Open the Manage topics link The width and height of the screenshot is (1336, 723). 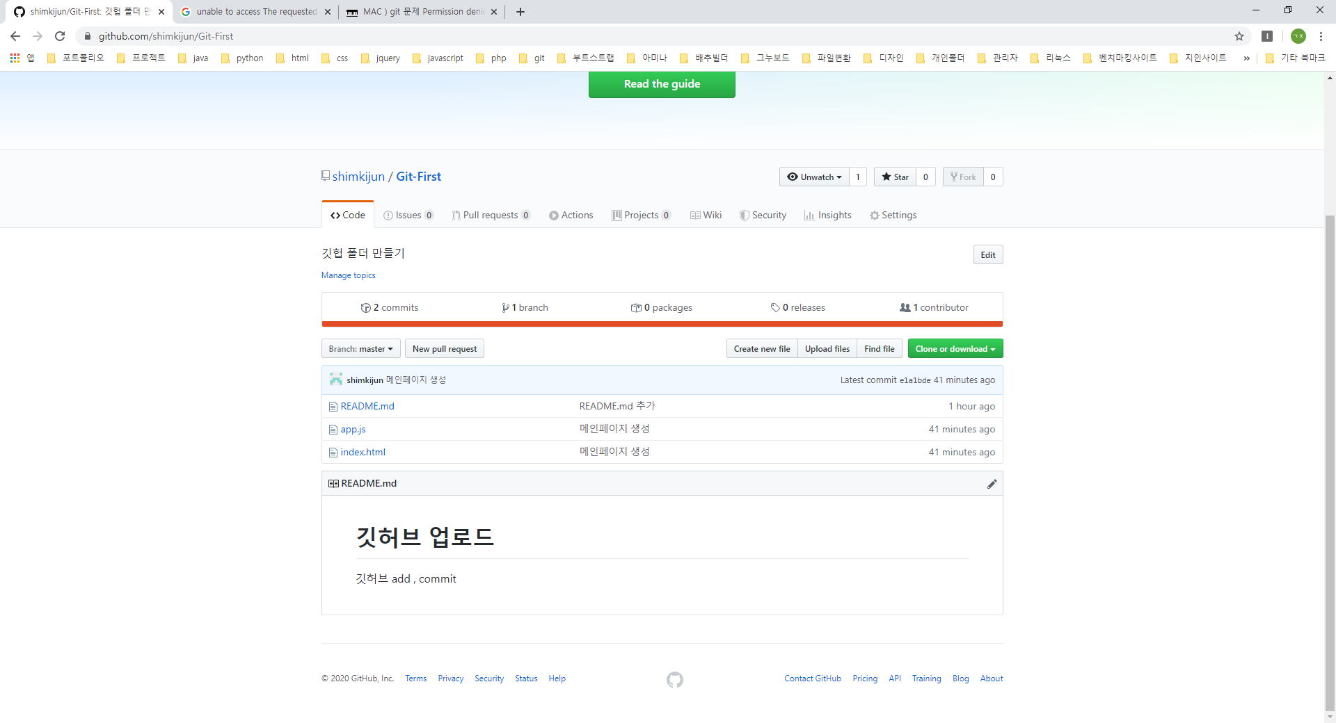[348, 275]
